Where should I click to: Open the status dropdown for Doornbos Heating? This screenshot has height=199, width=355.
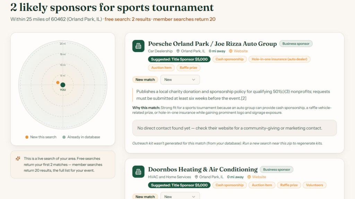click(180, 196)
